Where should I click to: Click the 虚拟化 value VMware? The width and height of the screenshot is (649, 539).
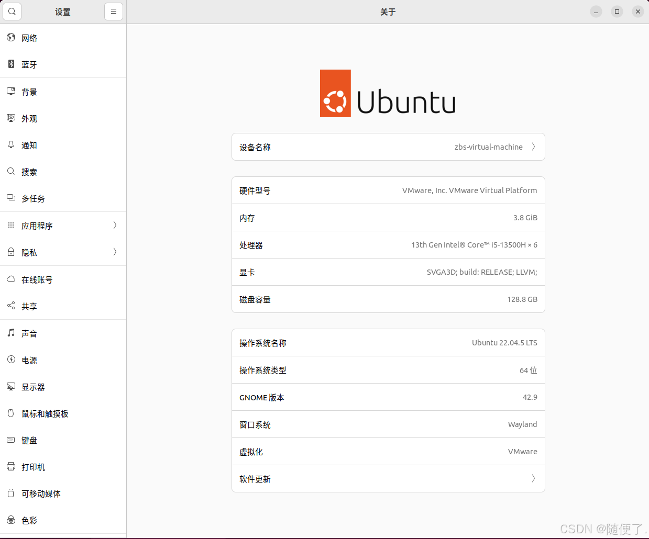click(523, 452)
